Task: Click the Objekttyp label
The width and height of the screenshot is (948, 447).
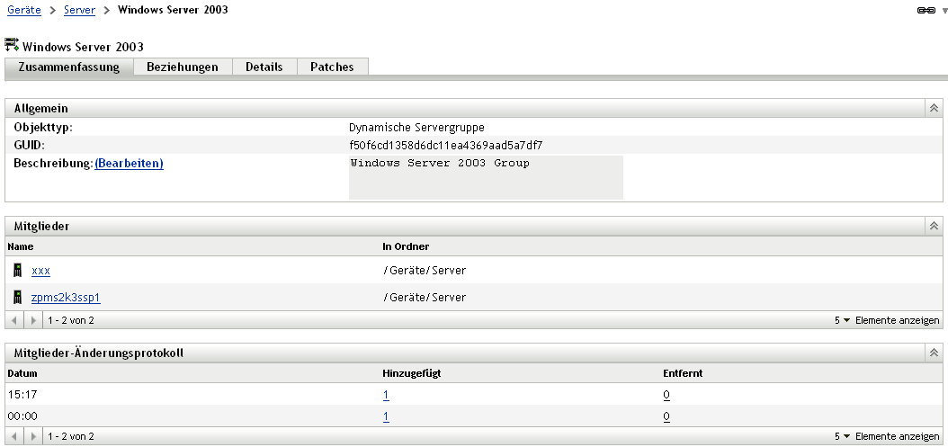Action: (x=43, y=128)
